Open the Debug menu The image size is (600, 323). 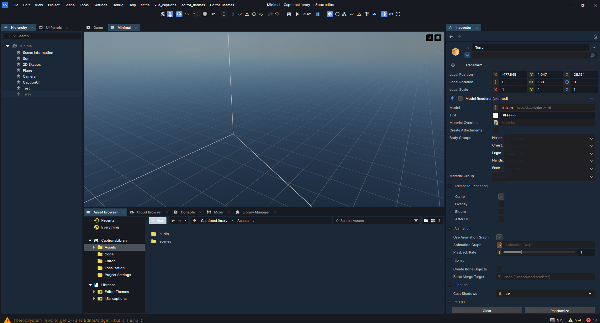tap(118, 5)
